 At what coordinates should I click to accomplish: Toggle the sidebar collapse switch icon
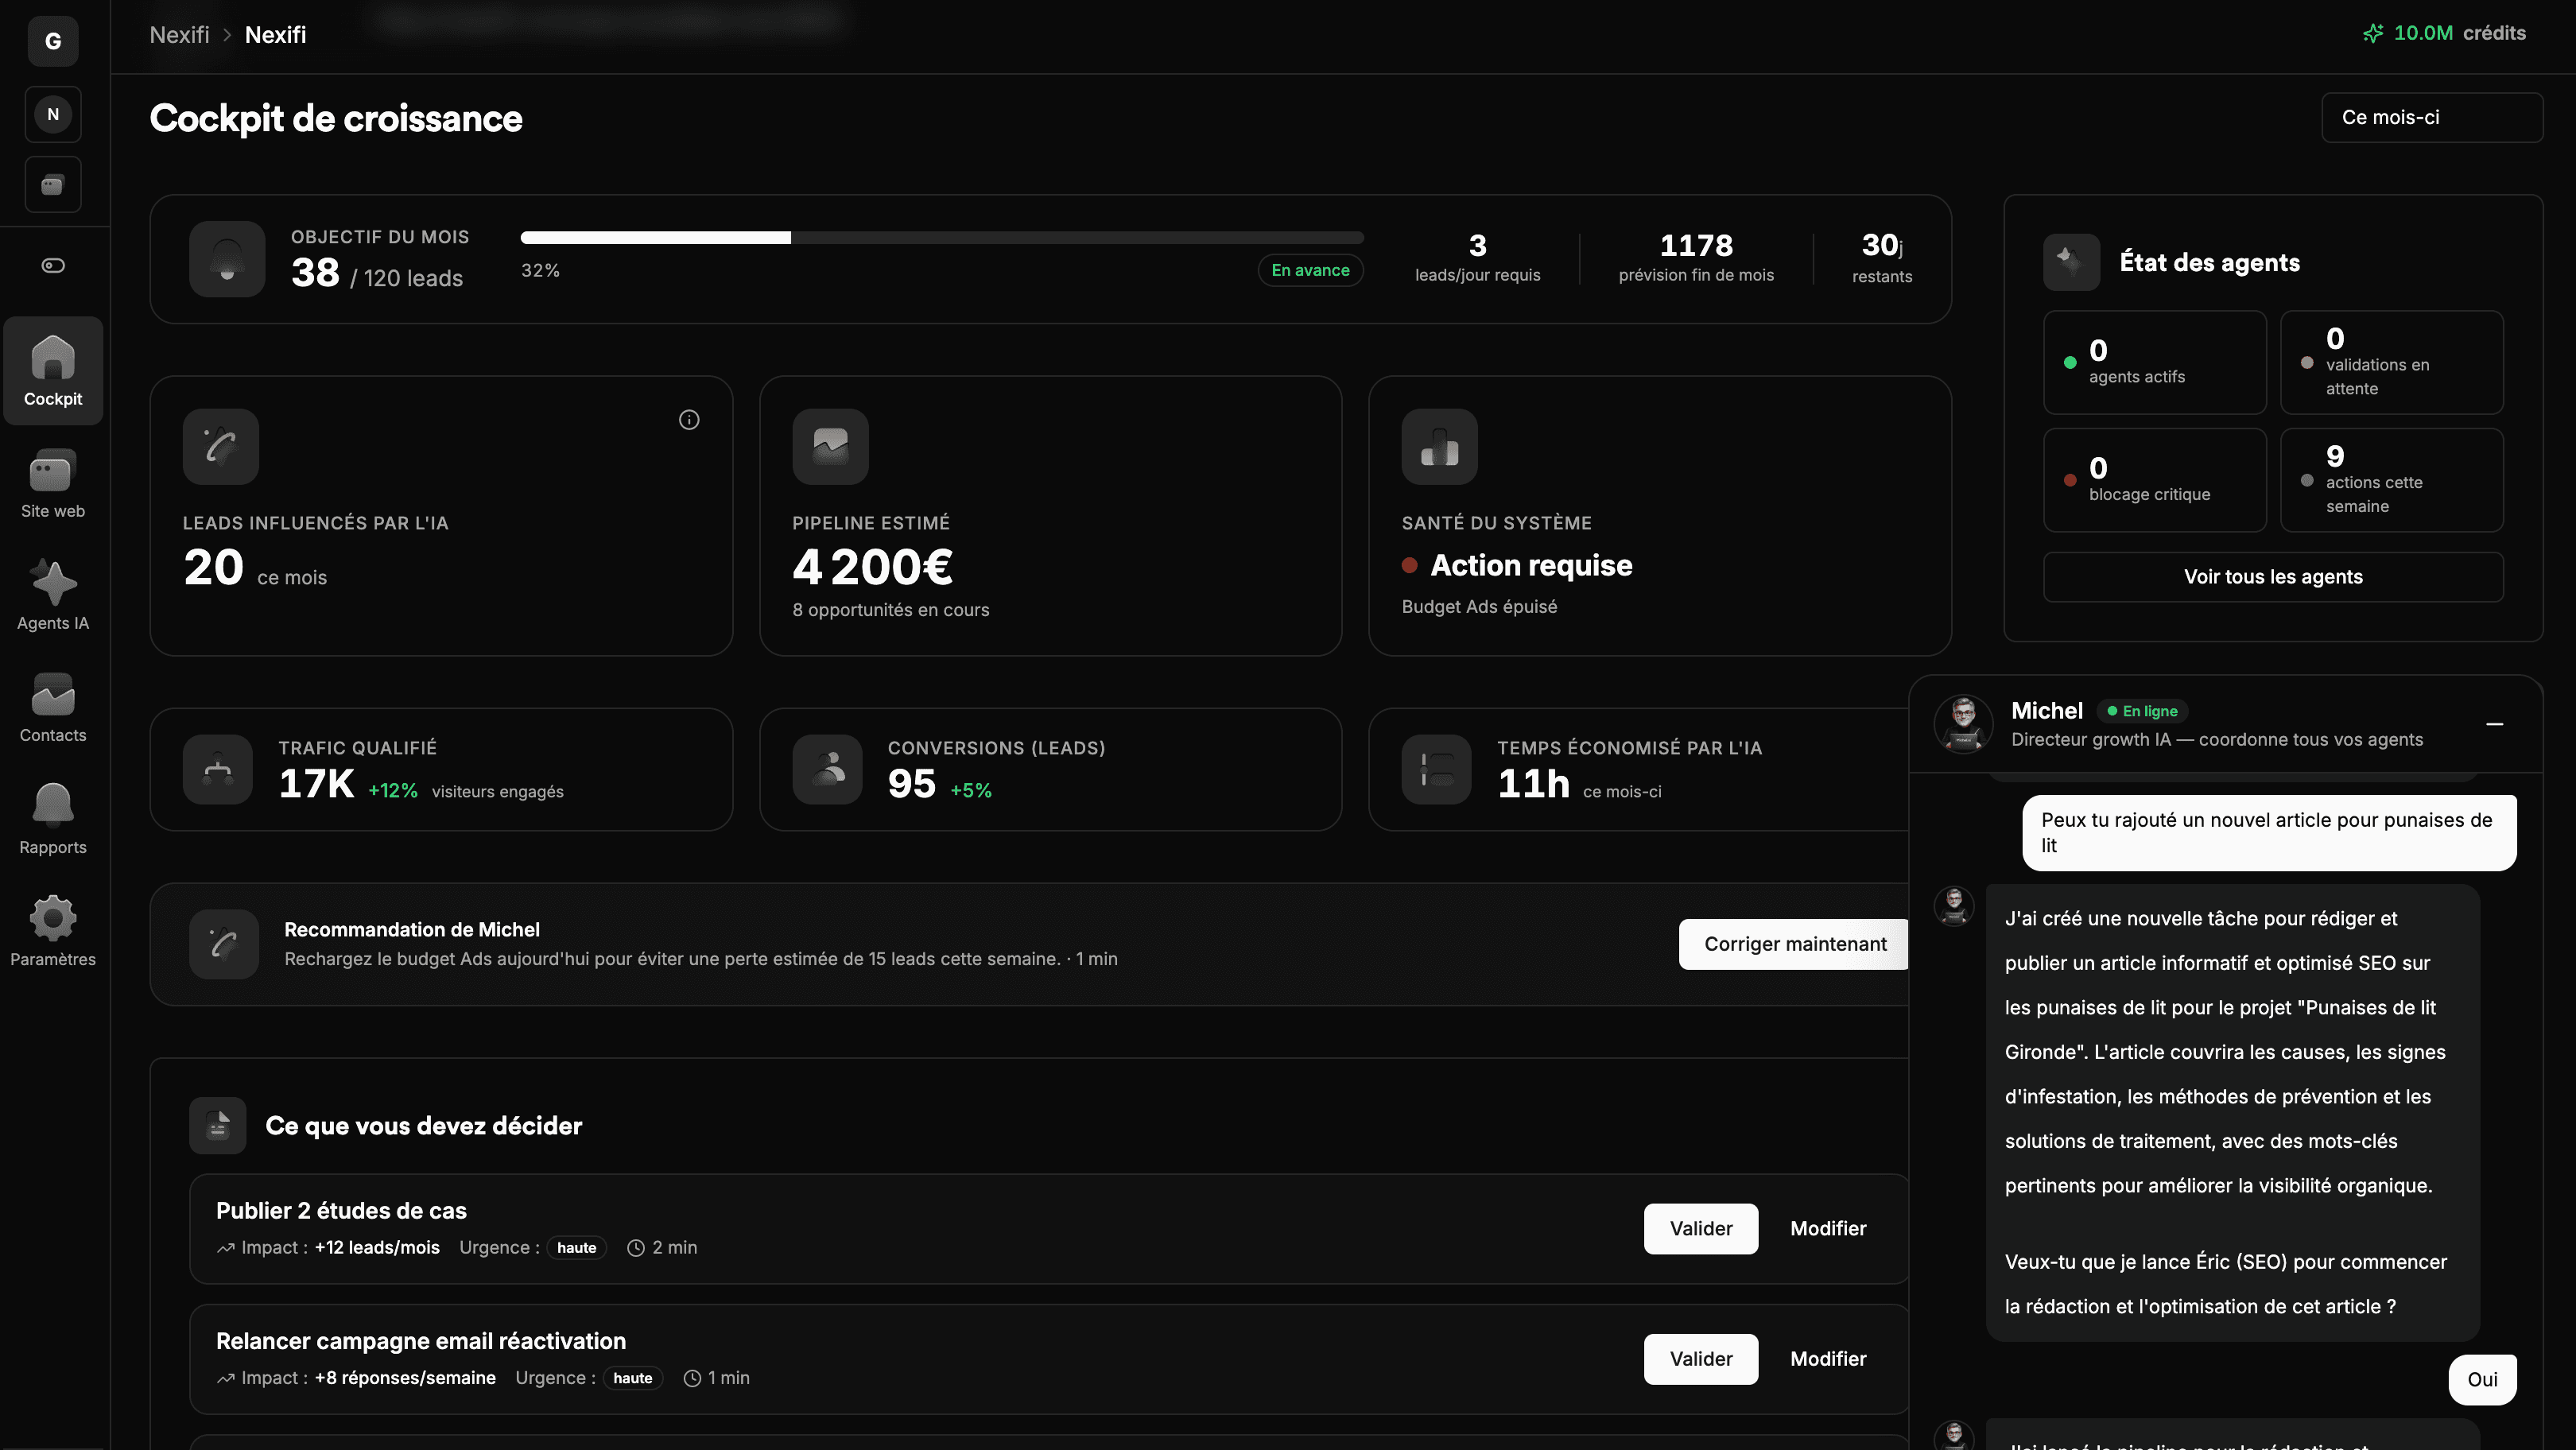(53, 265)
